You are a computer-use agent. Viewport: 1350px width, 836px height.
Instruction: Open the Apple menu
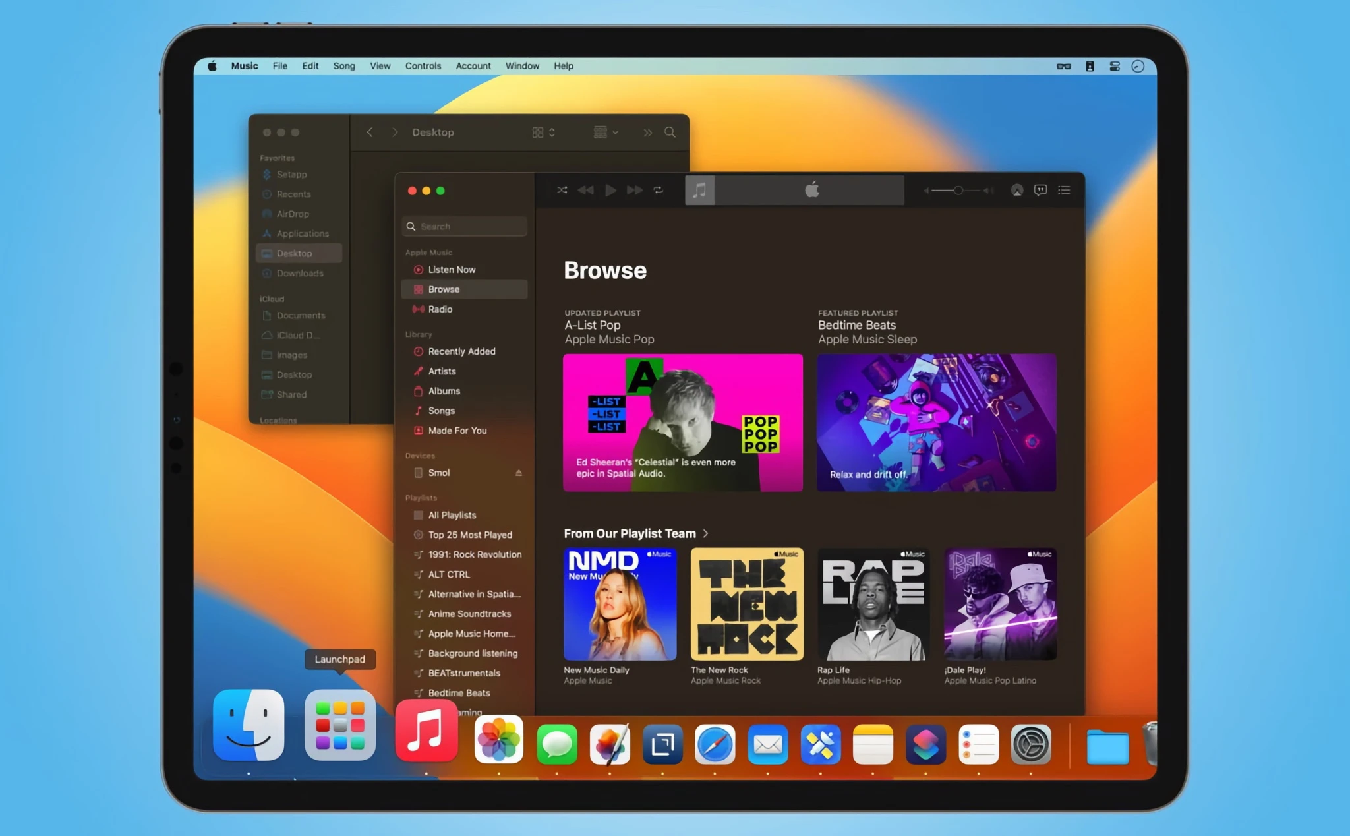(212, 66)
